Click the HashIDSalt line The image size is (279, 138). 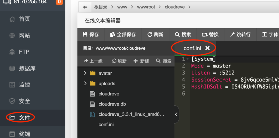coord(235,87)
